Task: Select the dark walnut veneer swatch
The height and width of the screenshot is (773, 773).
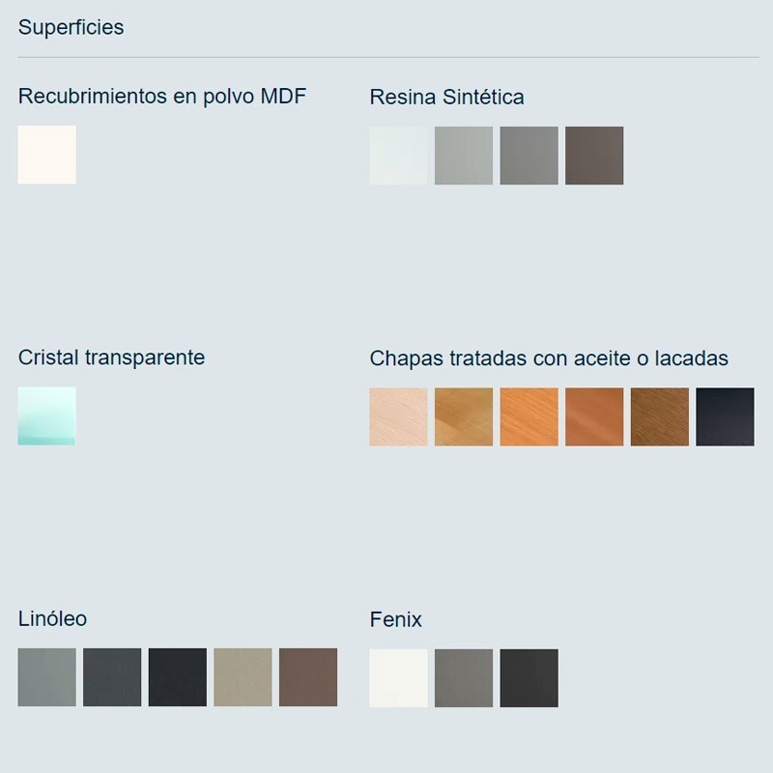Action: 660,416
